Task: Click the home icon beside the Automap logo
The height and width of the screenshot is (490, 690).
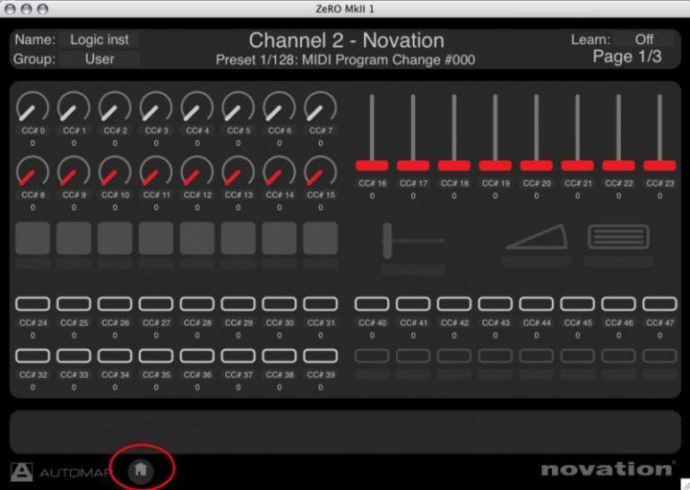Action: pyautogui.click(x=141, y=469)
